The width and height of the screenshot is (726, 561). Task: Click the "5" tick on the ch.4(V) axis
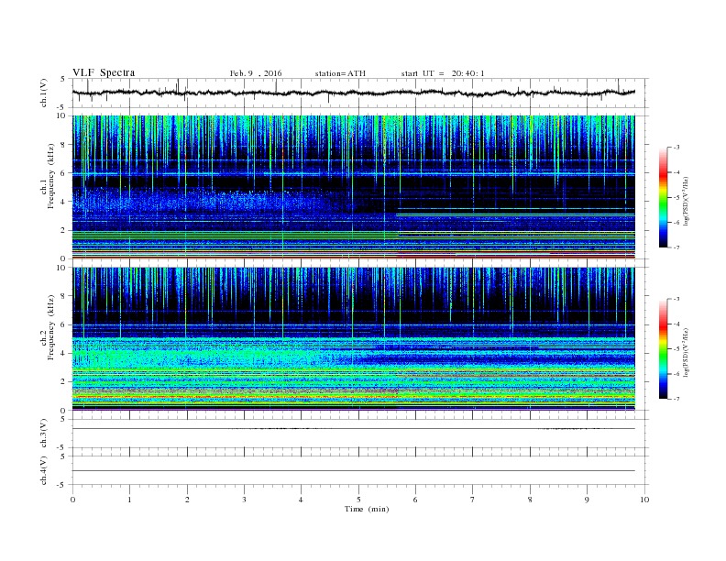point(63,456)
